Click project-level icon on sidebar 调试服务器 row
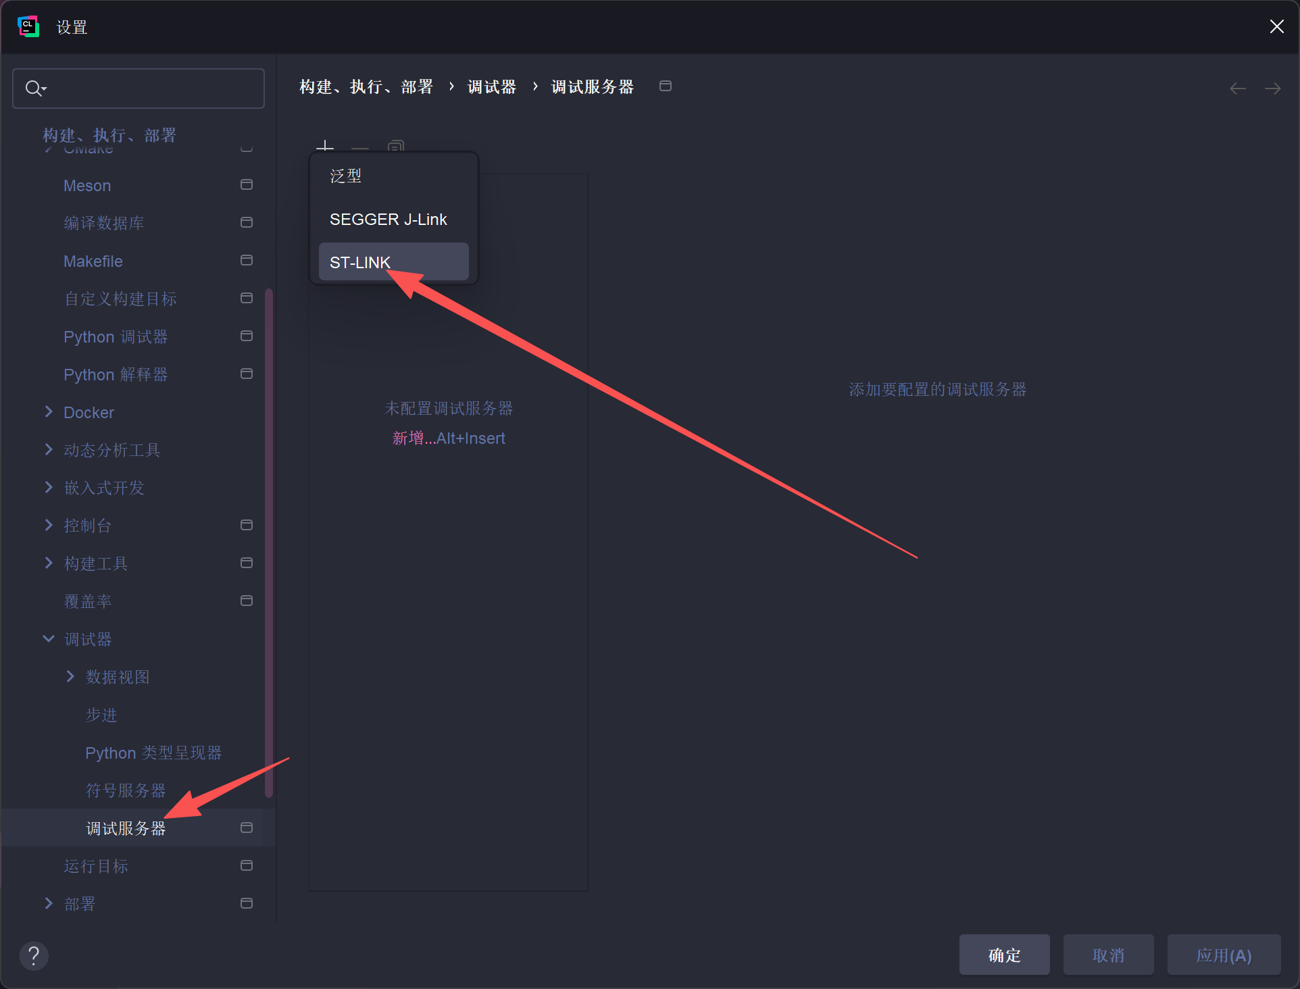 coord(247,828)
